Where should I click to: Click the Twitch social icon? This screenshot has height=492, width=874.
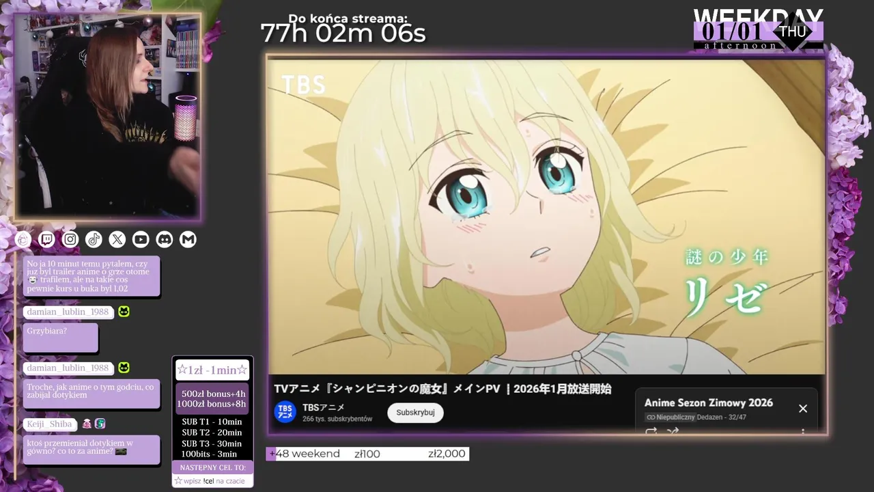pyautogui.click(x=47, y=239)
